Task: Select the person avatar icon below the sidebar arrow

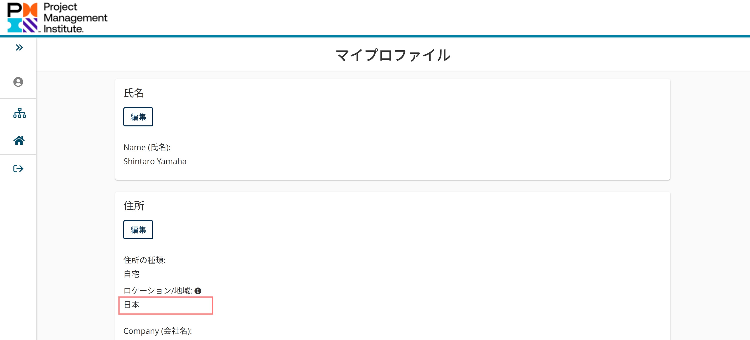Action: click(x=19, y=82)
